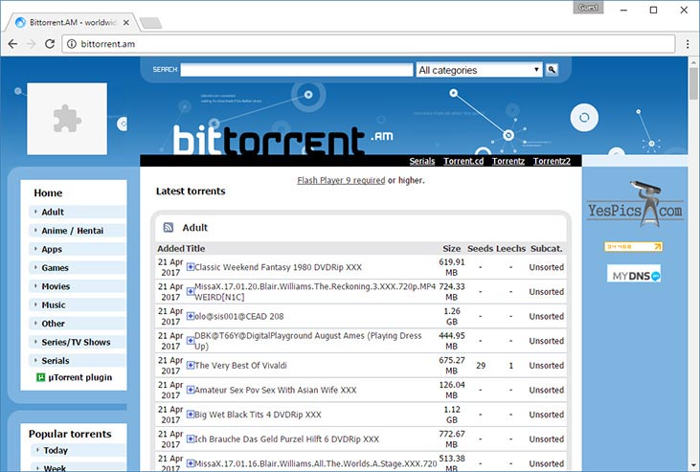
Task: Click the µTorrent plugin green icon
Action: tap(40, 377)
